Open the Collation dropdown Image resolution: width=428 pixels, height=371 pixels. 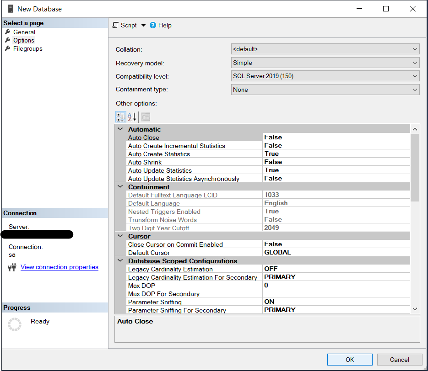(415, 49)
